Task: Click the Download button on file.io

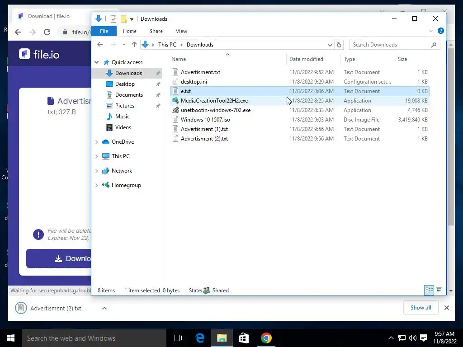Action: pyautogui.click(x=59, y=258)
